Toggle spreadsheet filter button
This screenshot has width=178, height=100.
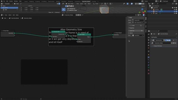pyautogui.click(x=59, y=4)
